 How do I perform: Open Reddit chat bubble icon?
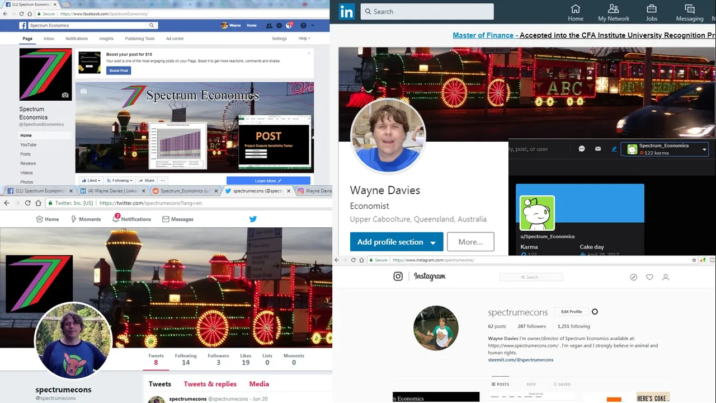coord(582,149)
